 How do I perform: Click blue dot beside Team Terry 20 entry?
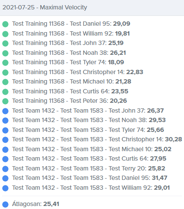[5, 169]
